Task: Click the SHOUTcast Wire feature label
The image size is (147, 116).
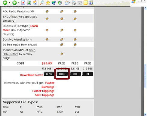Action: click(20, 19)
